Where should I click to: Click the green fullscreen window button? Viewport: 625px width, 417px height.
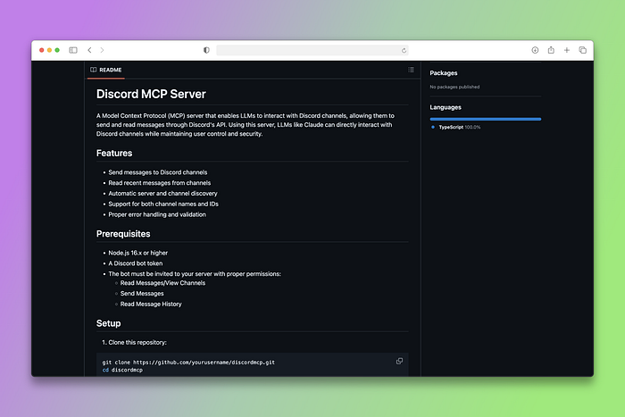click(57, 50)
